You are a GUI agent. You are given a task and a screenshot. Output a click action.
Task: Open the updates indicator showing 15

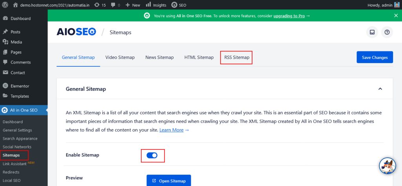(x=100, y=5)
